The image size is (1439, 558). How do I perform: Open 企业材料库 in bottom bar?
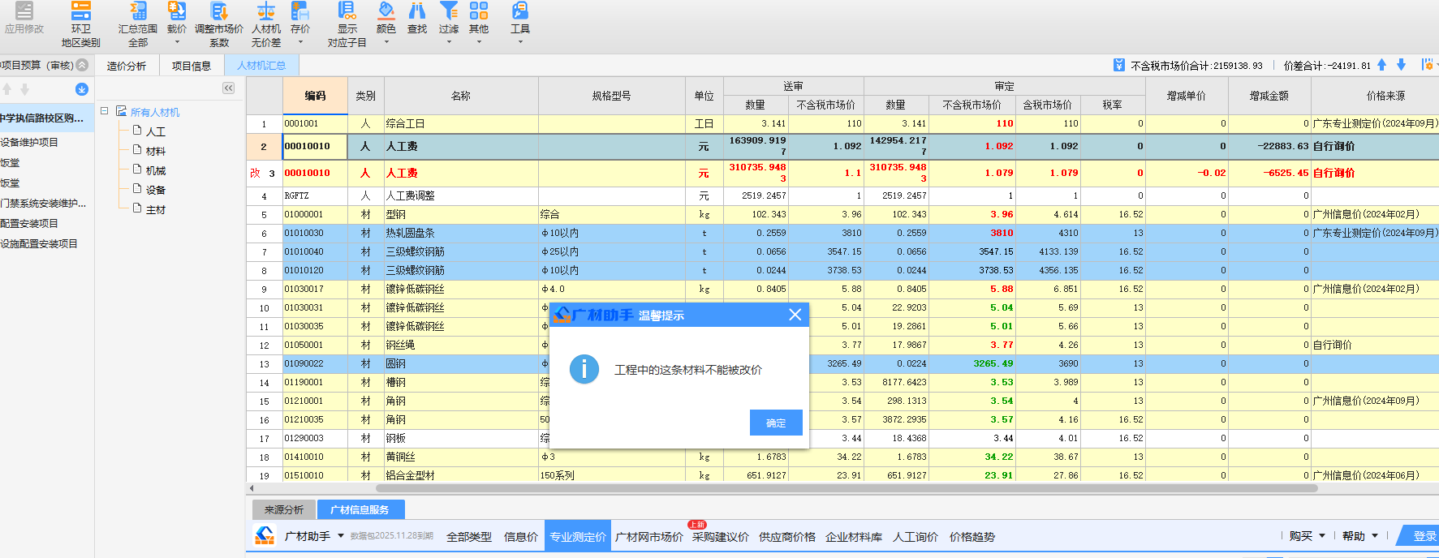(x=853, y=536)
